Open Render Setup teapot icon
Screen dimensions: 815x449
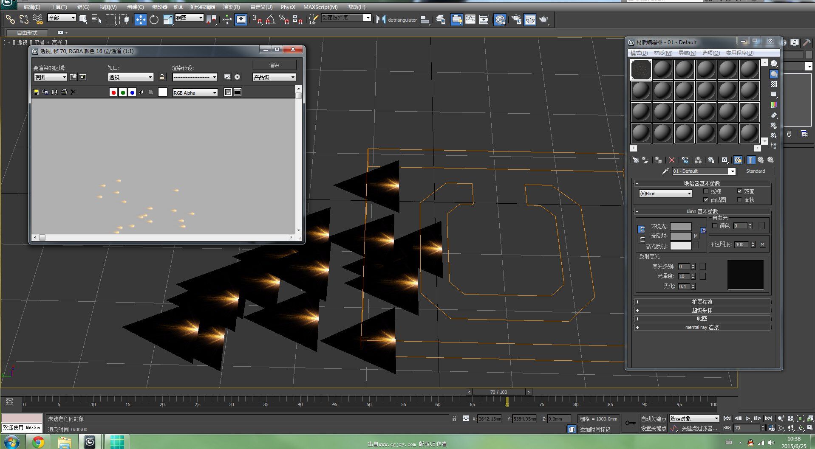[x=516, y=20]
